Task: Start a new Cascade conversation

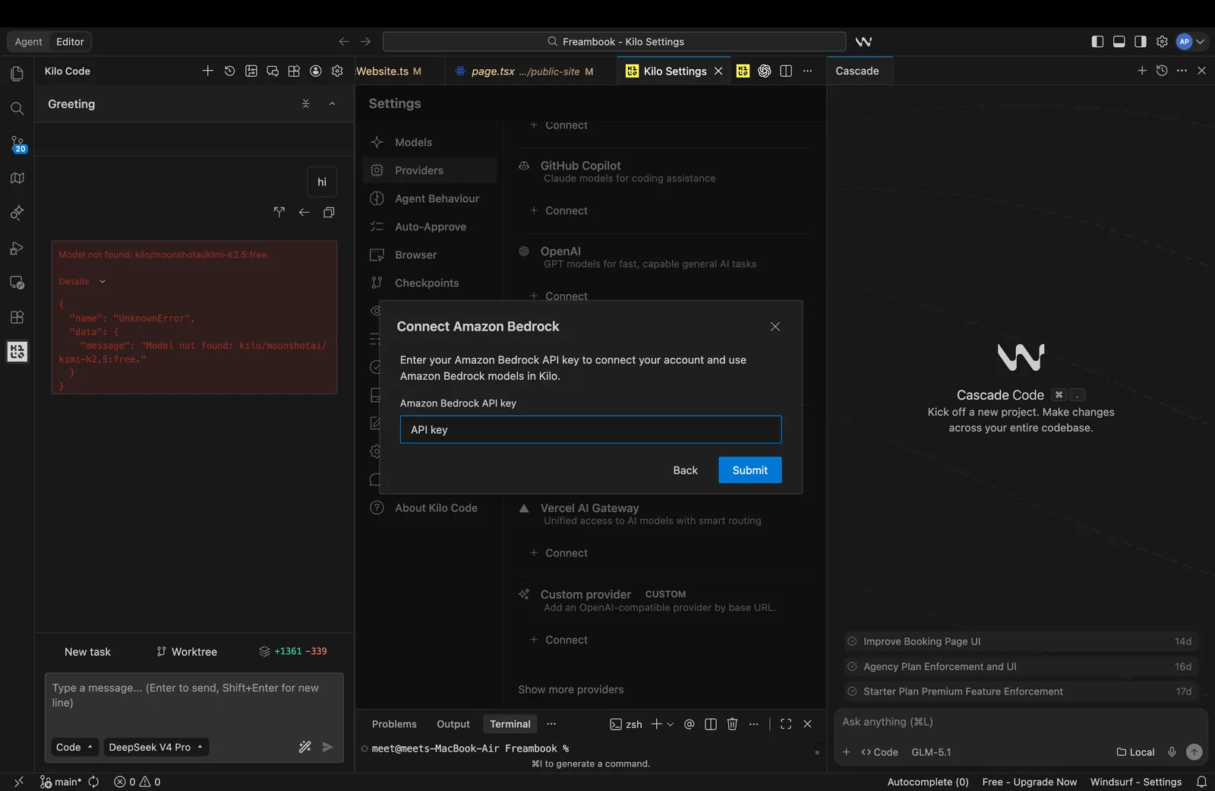Action: [x=1141, y=71]
